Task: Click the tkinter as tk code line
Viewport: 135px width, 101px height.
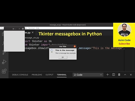Action: pyautogui.click(x=38, y=41)
